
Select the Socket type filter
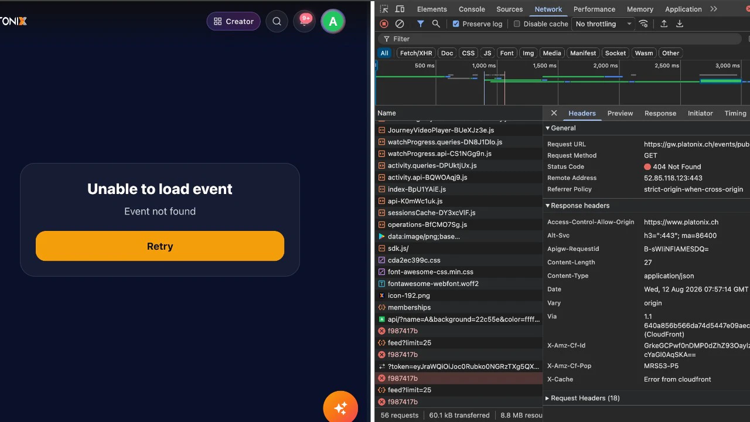click(x=615, y=53)
